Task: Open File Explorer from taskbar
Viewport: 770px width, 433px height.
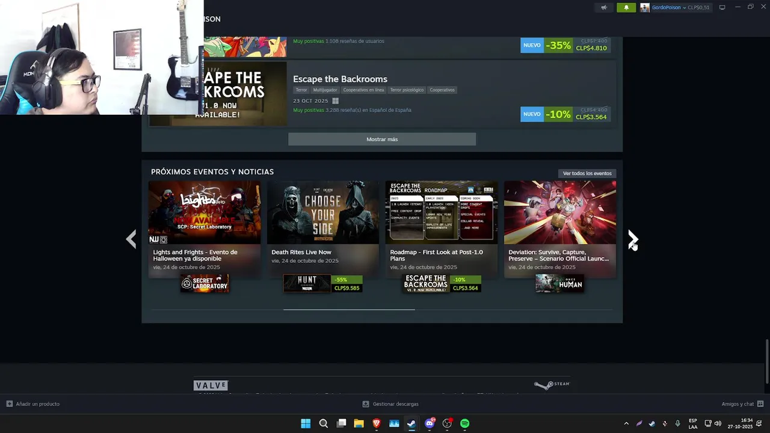Action: click(359, 423)
